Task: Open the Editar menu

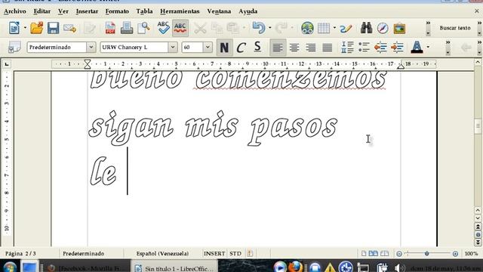Action: (42, 11)
